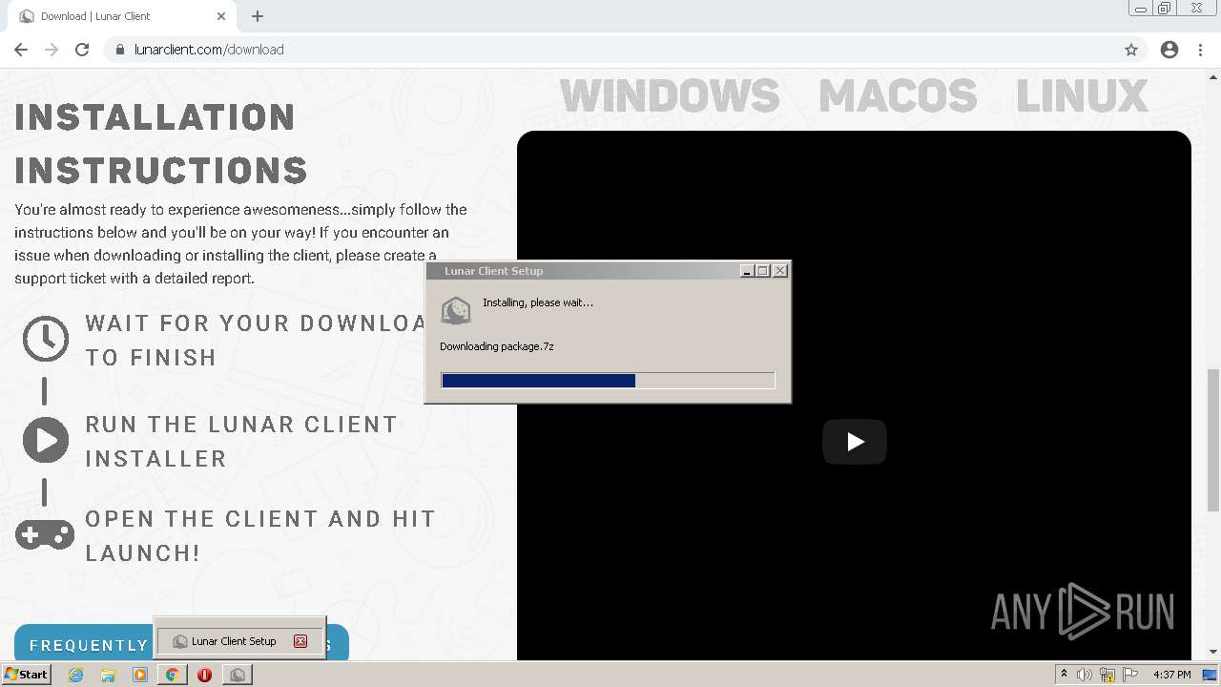Select Lunar Client Setup taskbar thumbnail
This screenshot has height=687, width=1221.
239,641
